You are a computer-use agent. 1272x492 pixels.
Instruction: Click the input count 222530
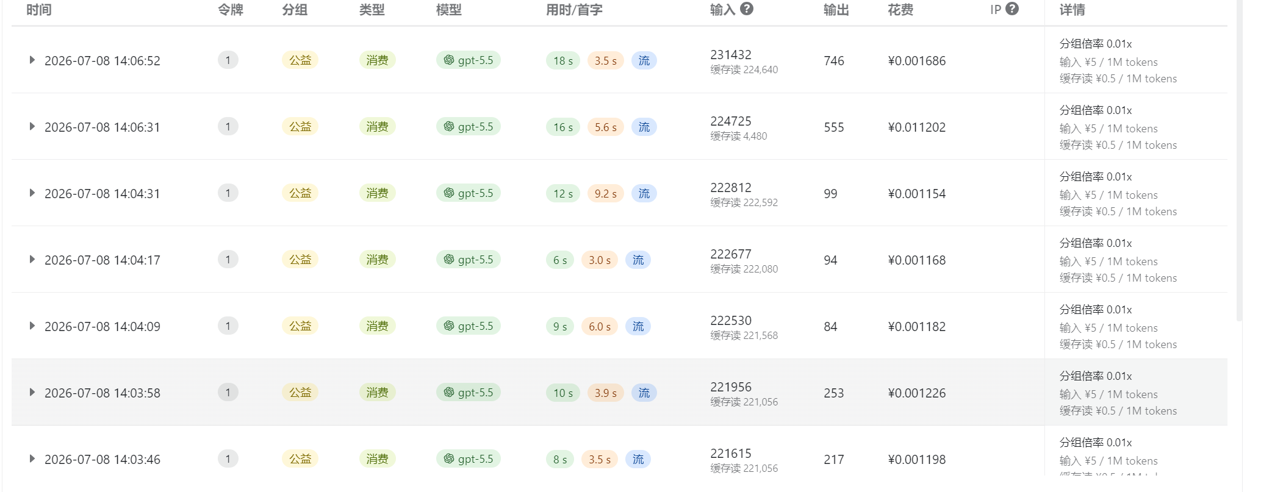[731, 321]
